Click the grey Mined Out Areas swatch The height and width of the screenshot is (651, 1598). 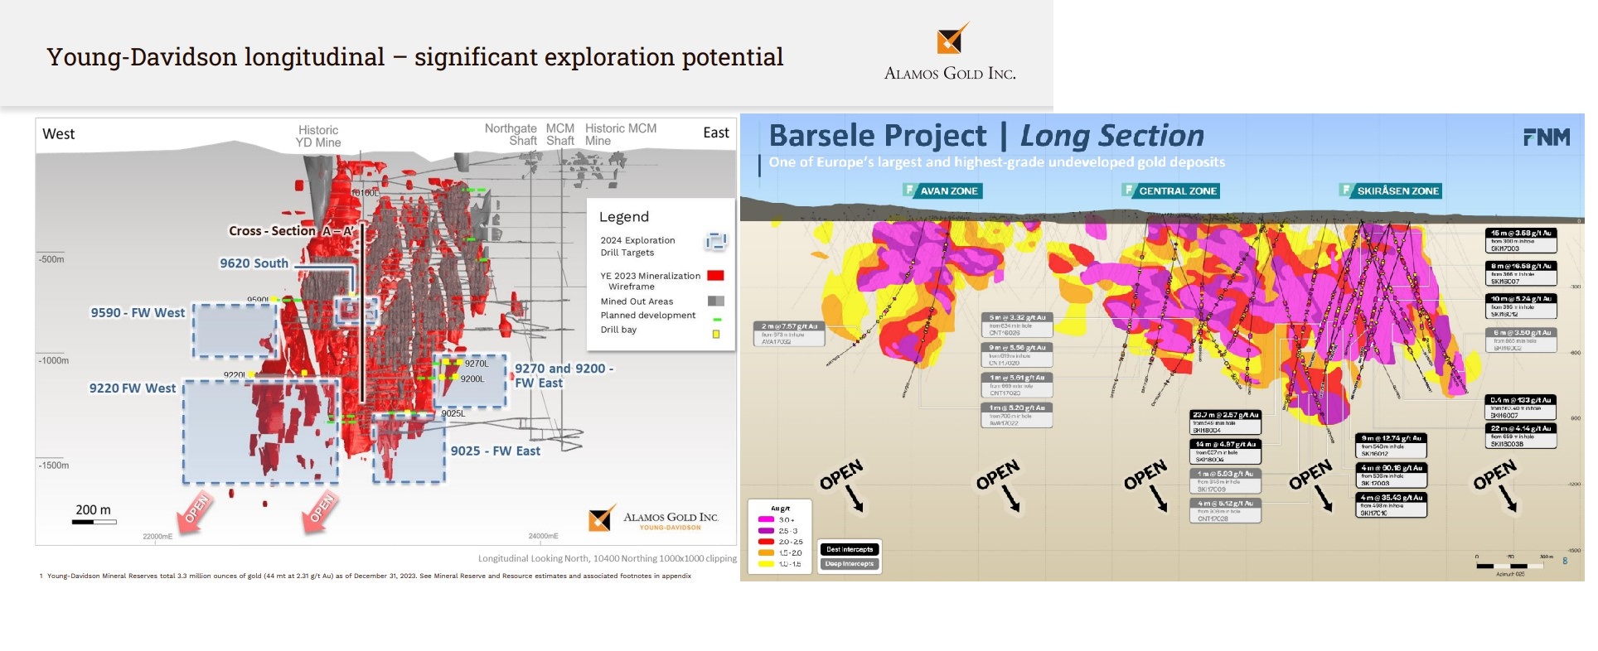pos(716,301)
